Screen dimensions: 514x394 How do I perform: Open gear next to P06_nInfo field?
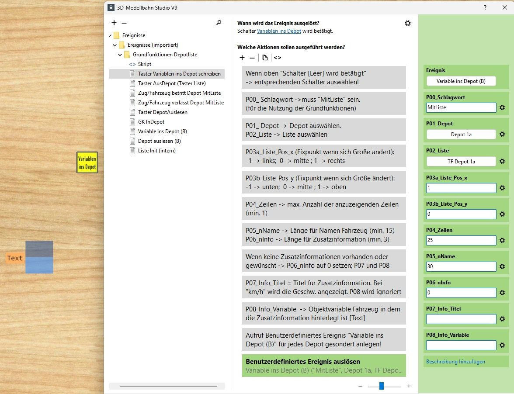tap(502, 293)
